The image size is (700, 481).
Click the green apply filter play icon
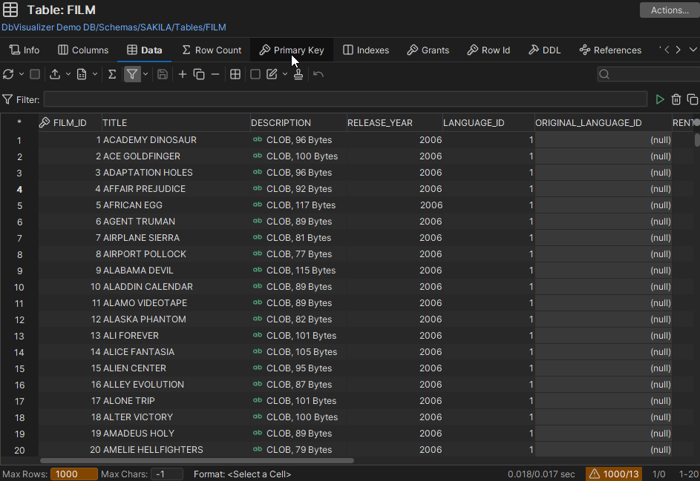click(x=660, y=99)
